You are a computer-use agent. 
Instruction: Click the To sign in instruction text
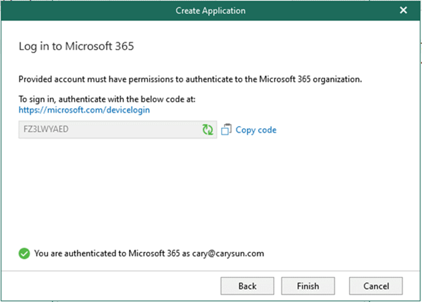[x=107, y=99]
